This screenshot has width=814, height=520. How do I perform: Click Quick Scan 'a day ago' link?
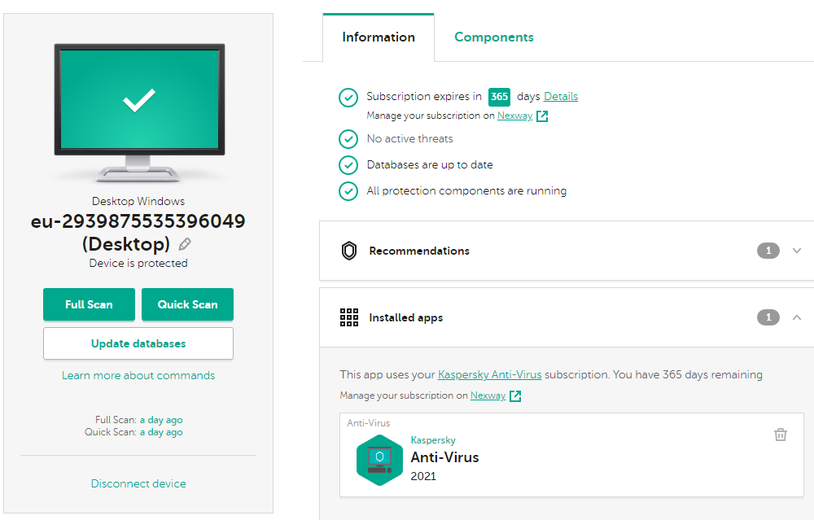click(x=161, y=432)
